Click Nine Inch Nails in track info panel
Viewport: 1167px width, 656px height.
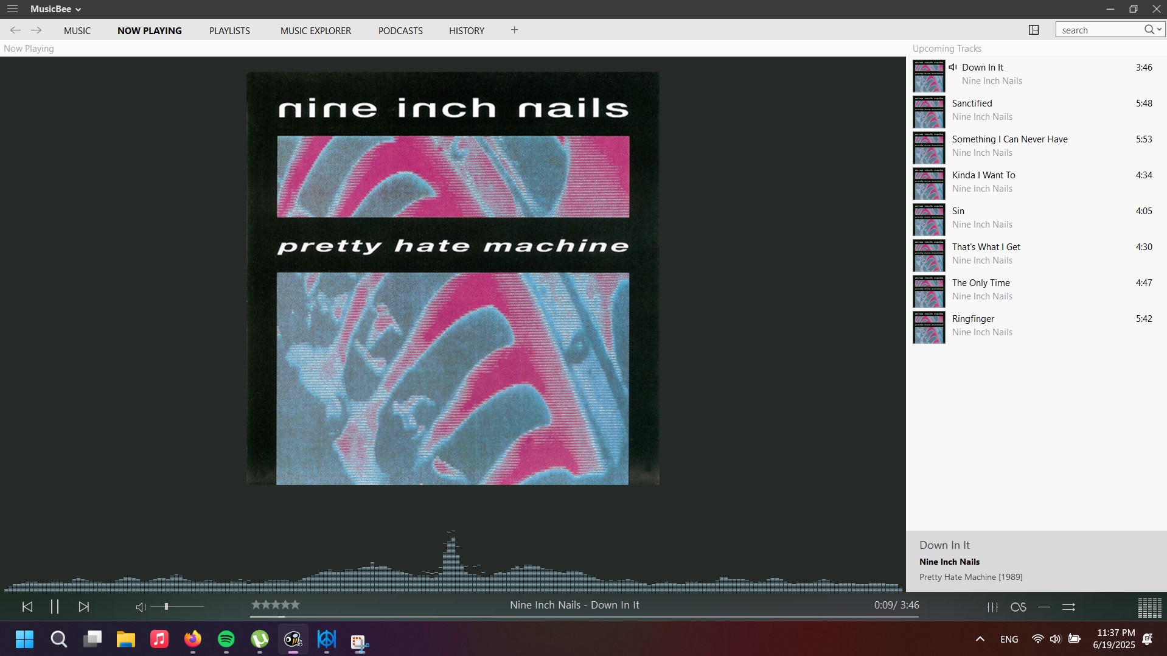pos(949,562)
